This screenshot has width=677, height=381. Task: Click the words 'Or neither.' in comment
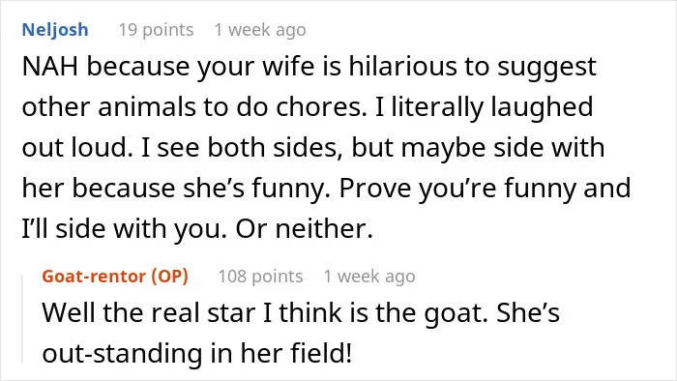click(304, 228)
